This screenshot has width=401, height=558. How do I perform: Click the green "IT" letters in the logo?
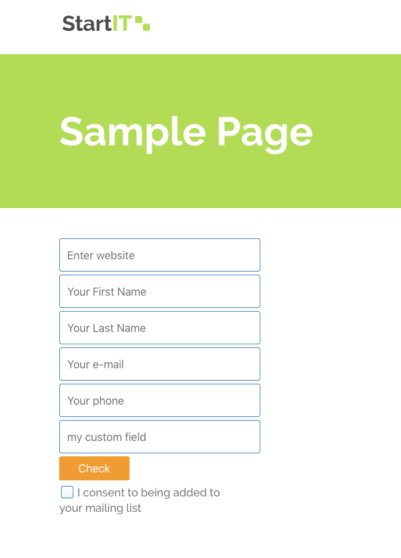click(122, 24)
